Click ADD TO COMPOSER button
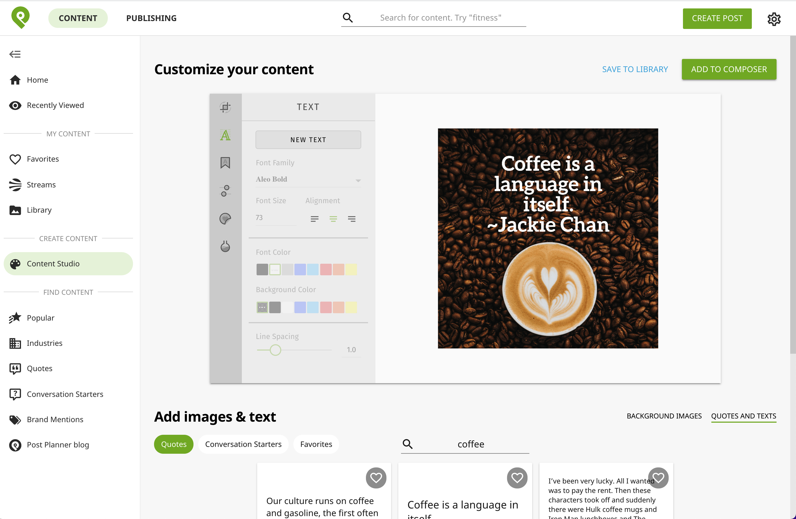This screenshot has width=796, height=519. click(729, 69)
